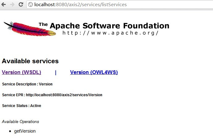Click the Apache feather logo

click(x=30, y=29)
